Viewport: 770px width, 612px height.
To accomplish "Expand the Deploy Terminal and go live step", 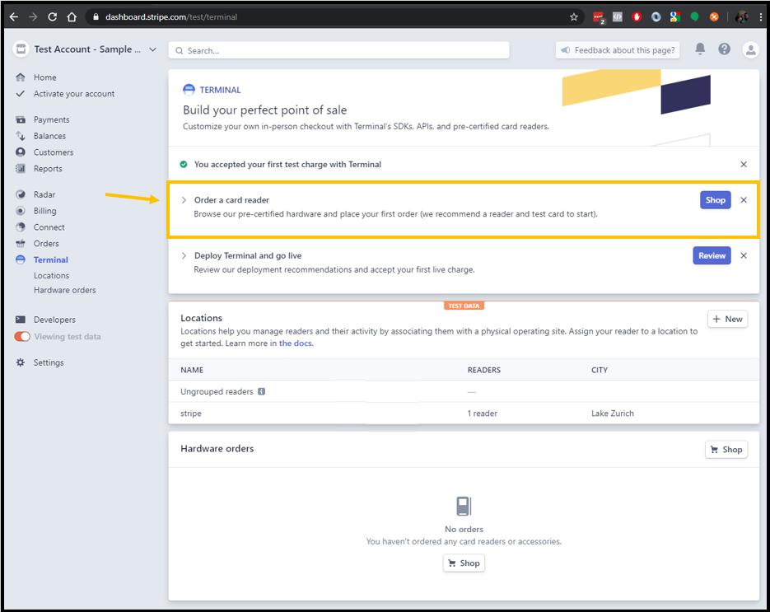I will [184, 255].
